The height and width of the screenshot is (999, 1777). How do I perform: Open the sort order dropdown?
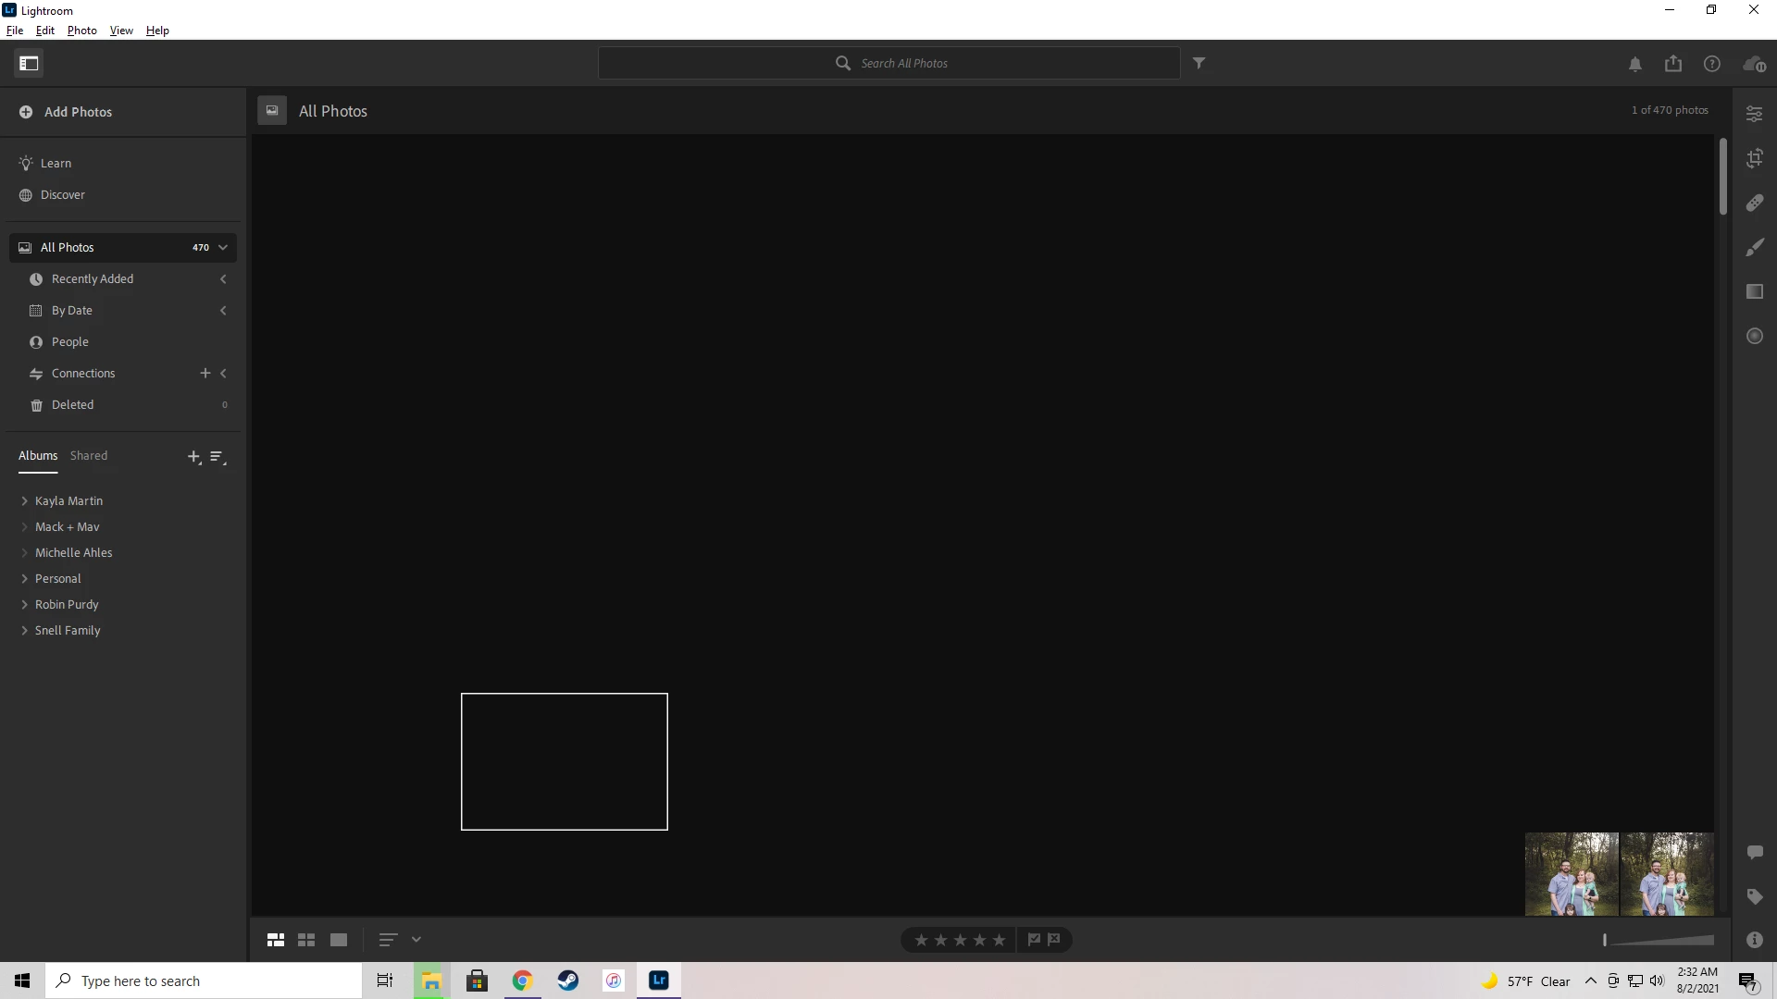416,940
